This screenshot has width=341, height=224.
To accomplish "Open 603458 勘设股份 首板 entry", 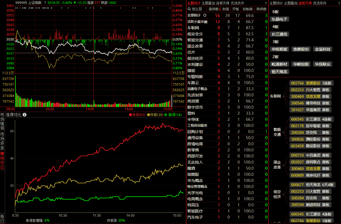I will pyautogui.click(x=310, y=146).
